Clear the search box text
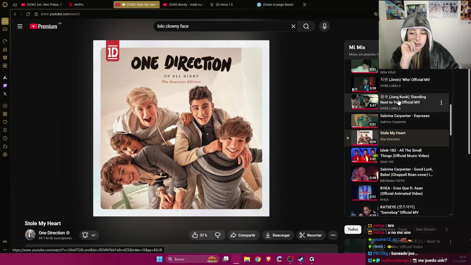The width and height of the screenshot is (471, 265). coord(293,26)
